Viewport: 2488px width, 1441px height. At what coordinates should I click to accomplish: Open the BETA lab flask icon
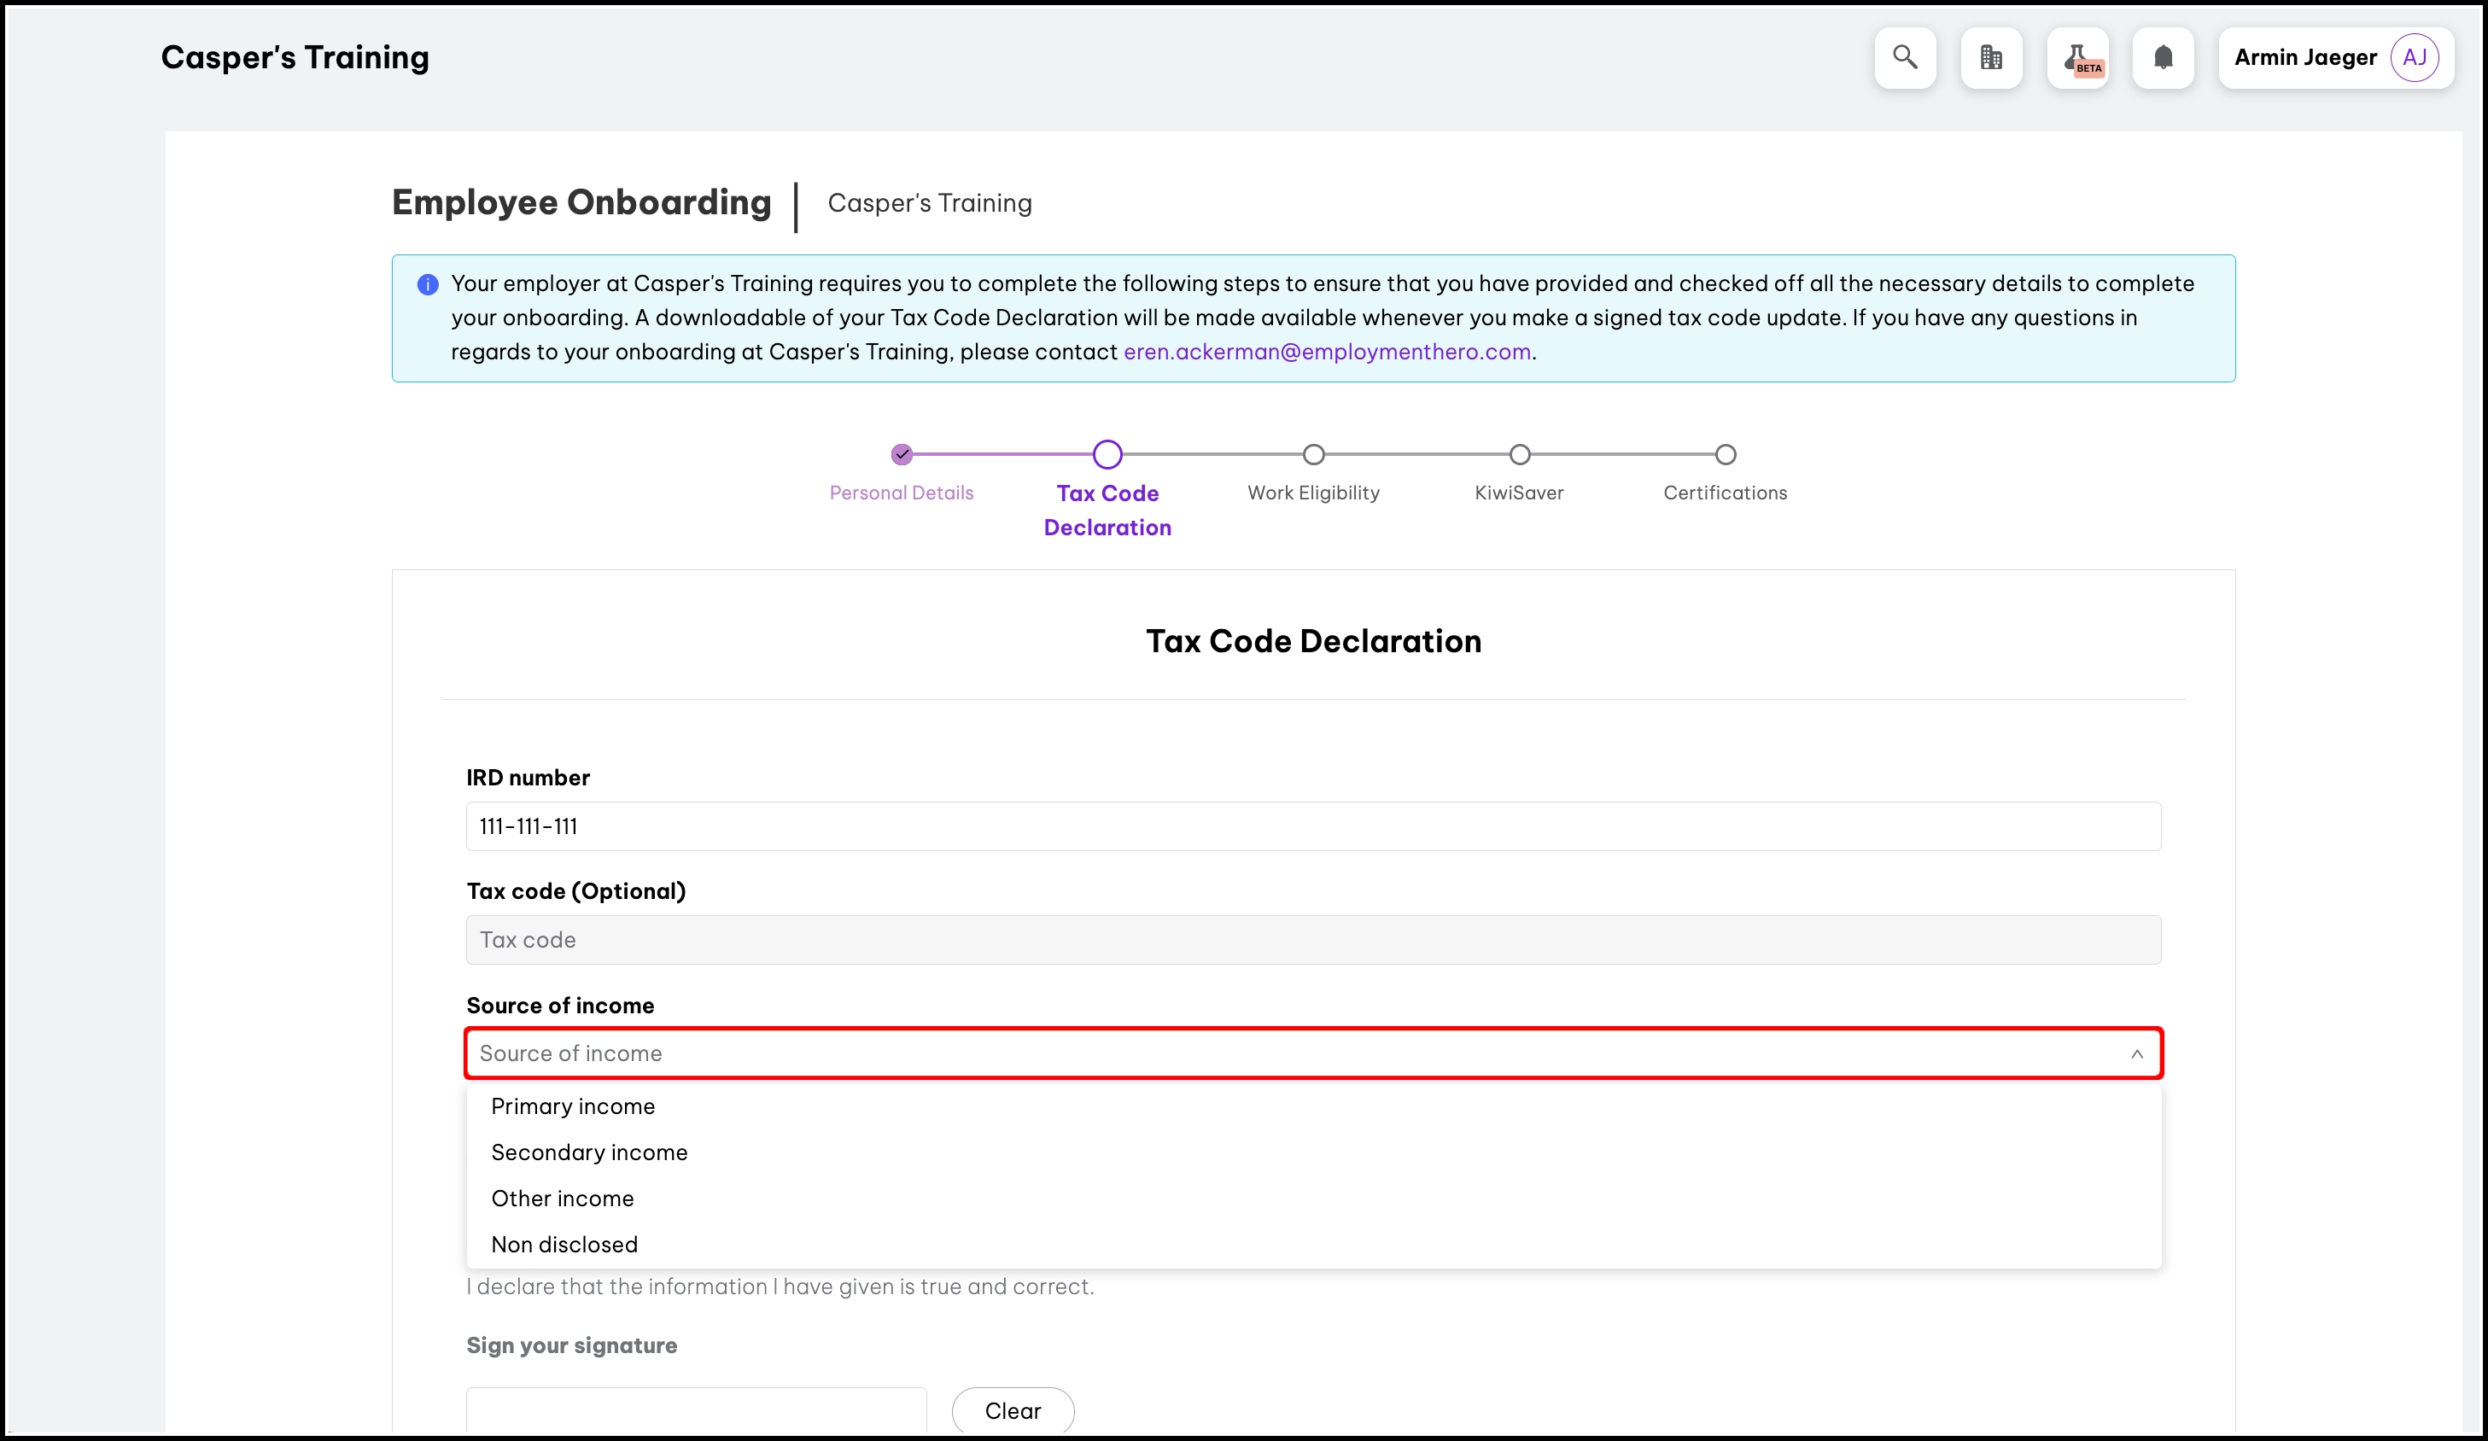point(2077,57)
